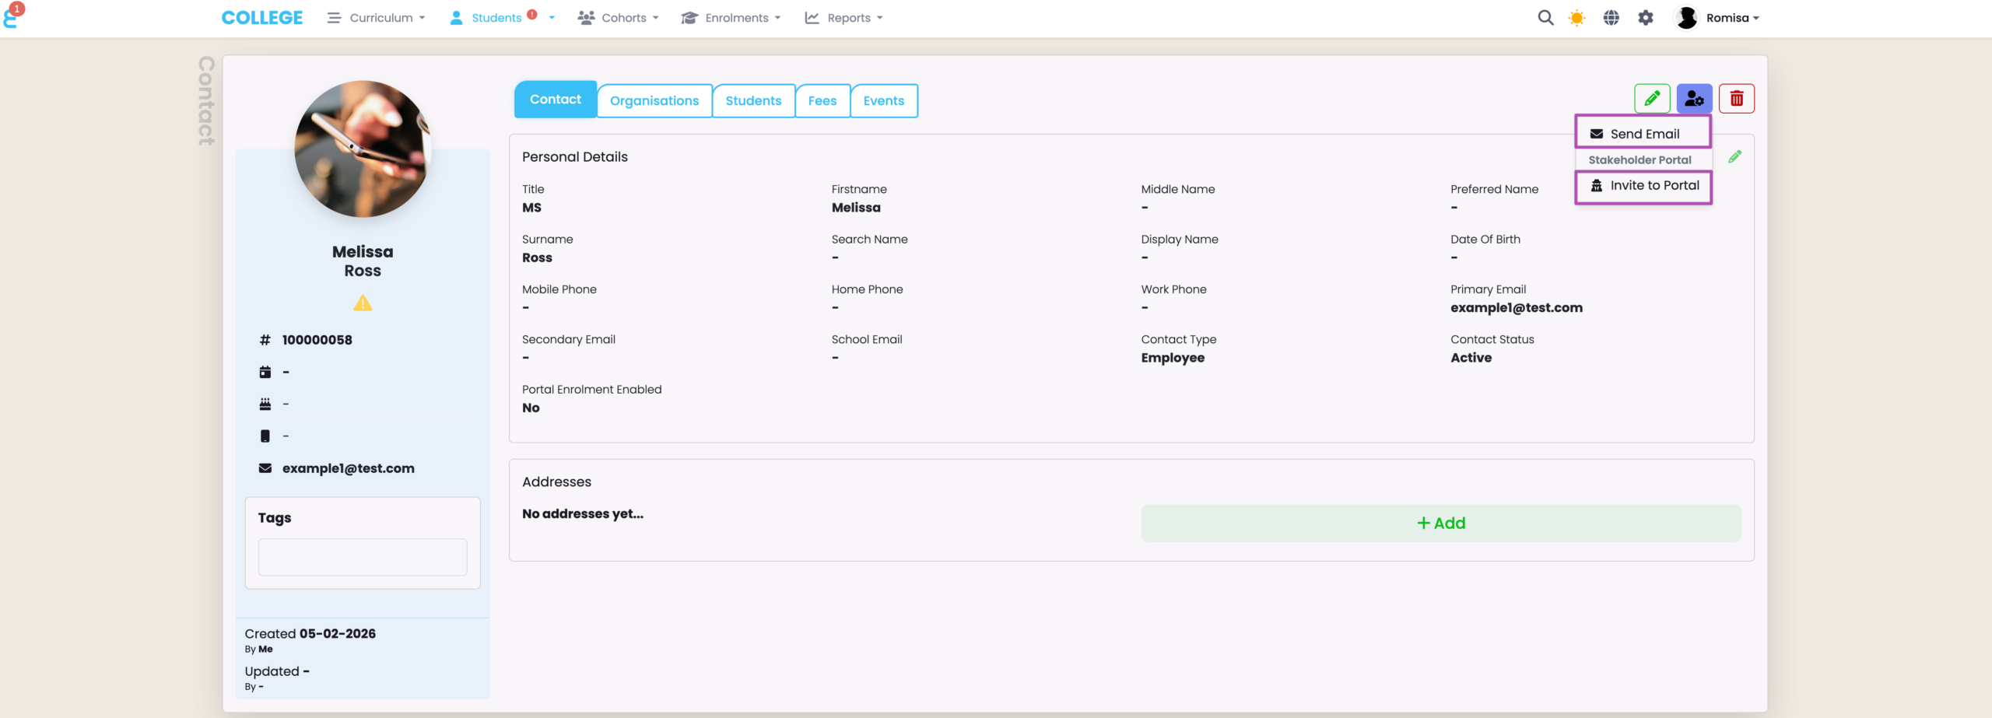Image resolution: width=1992 pixels, height=718 pixels.
Task: Click the app logo with notification badge
Action: coord(12,16)
